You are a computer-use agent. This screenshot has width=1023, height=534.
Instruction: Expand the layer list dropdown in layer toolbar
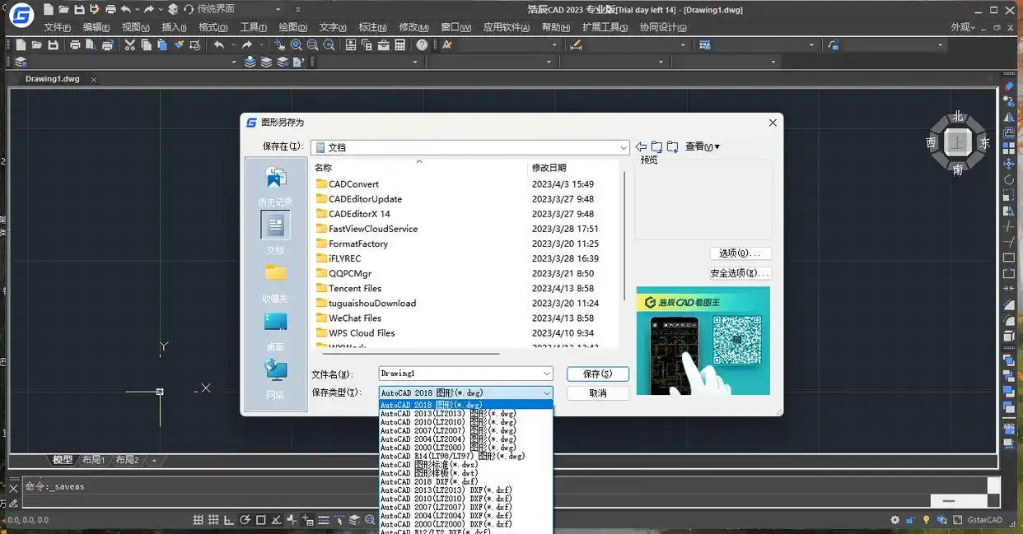pos(233,62)
